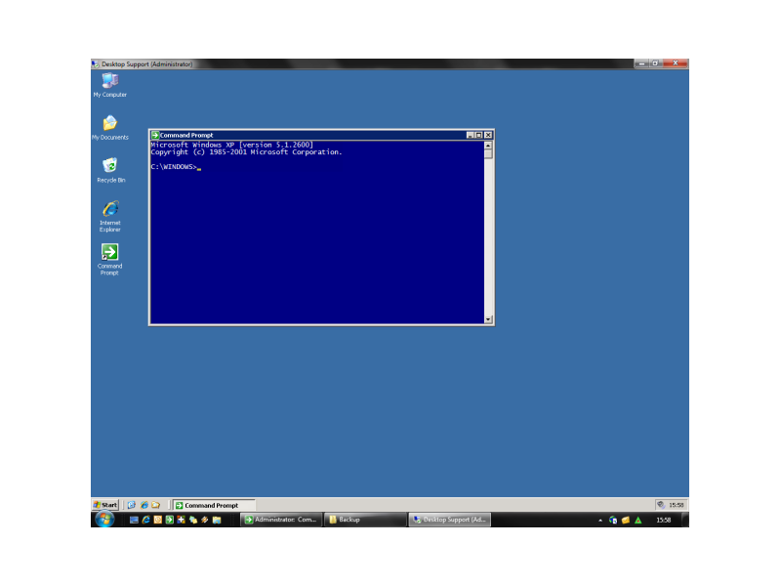Open My Computer from the desktop
The image size is (781, 586).
tap(109, 81)
